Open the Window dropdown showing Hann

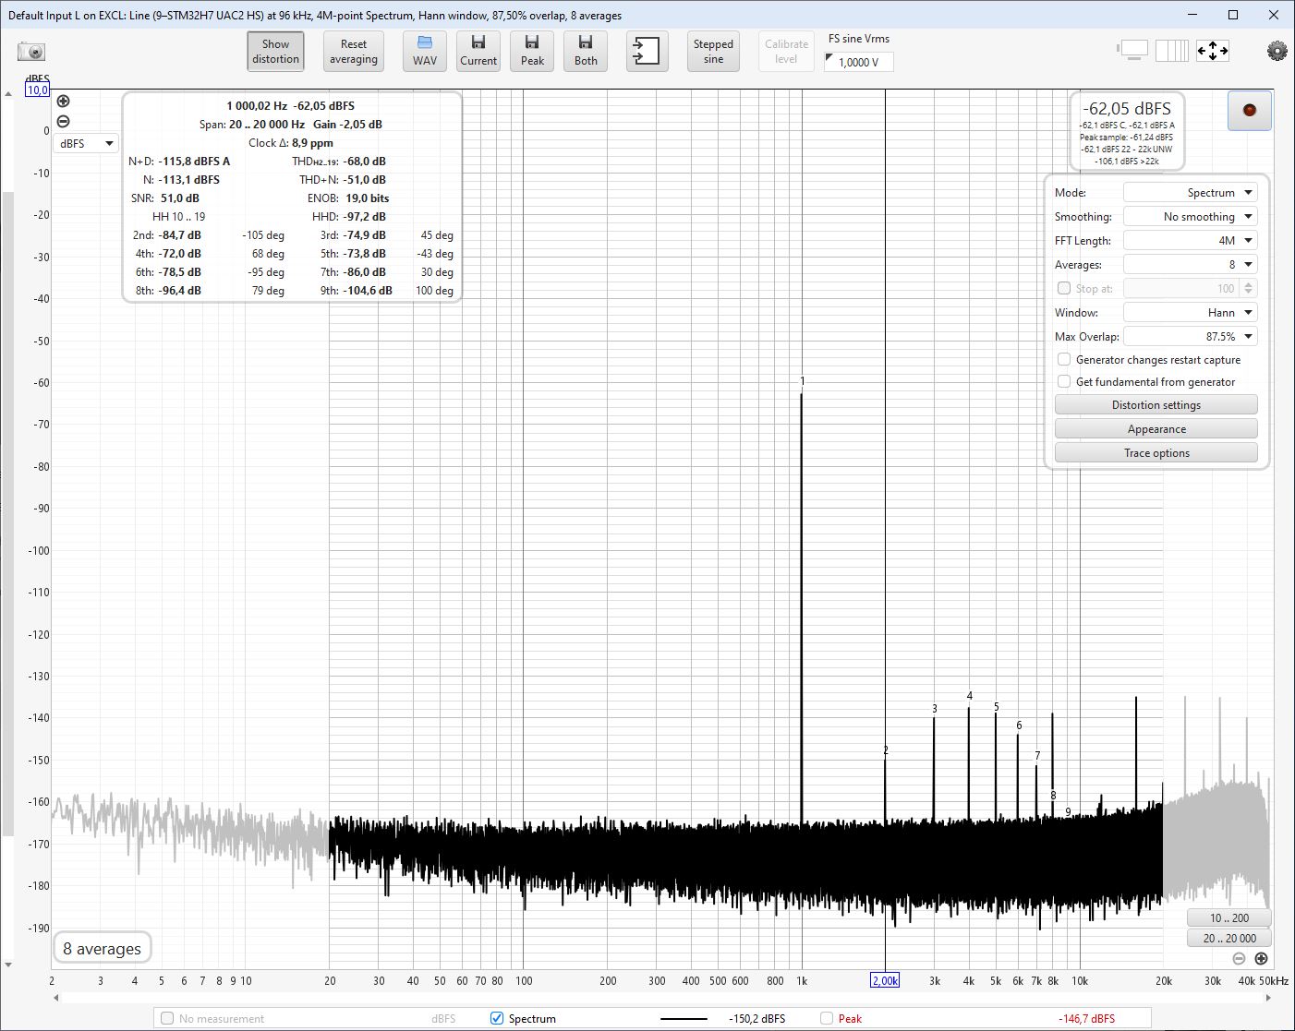[1190, 313]
